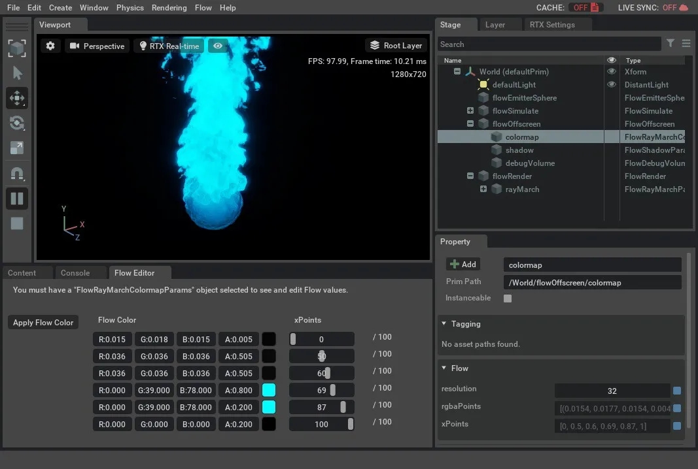Open the Stage filter funnel icon
Screen dimensions: 698x469
(671, 44)
